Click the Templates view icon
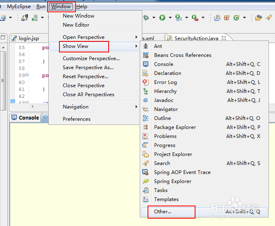 click(145, 199)
